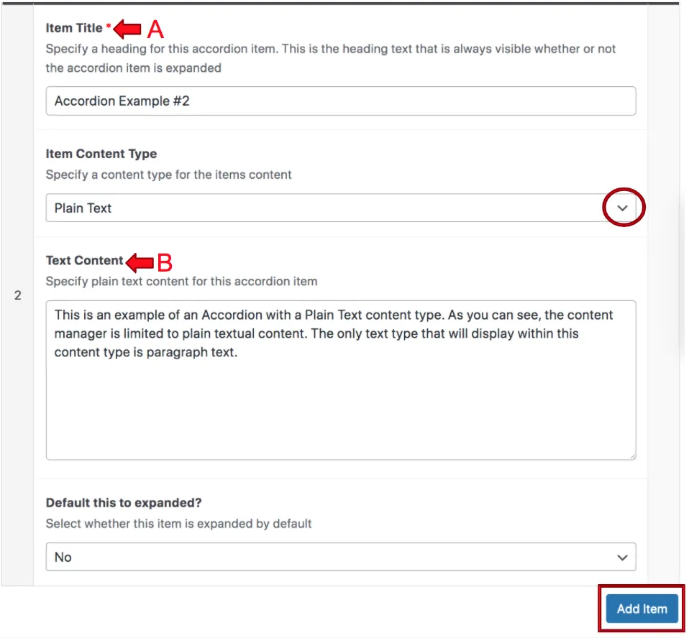
Task: Click inside the Text Content textarea
Action: [x=341, y=380]
